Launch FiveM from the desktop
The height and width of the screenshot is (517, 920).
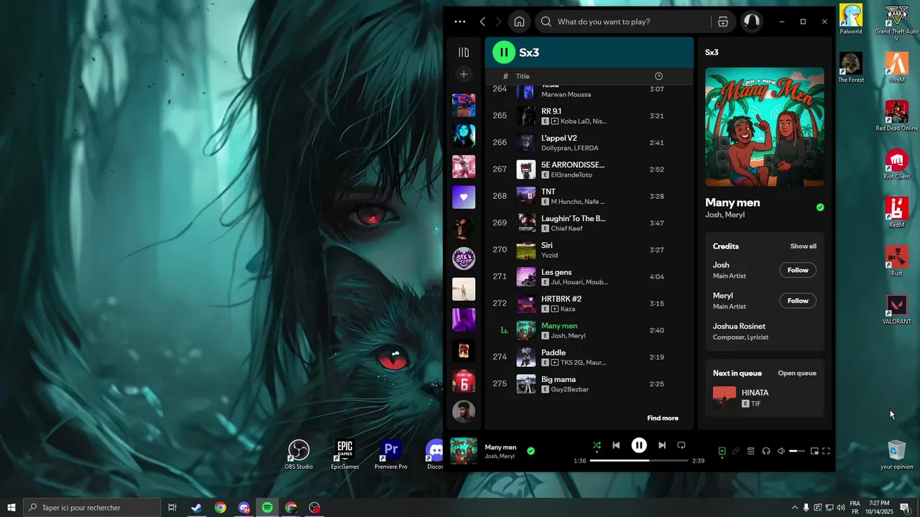[x=896, y=68]
